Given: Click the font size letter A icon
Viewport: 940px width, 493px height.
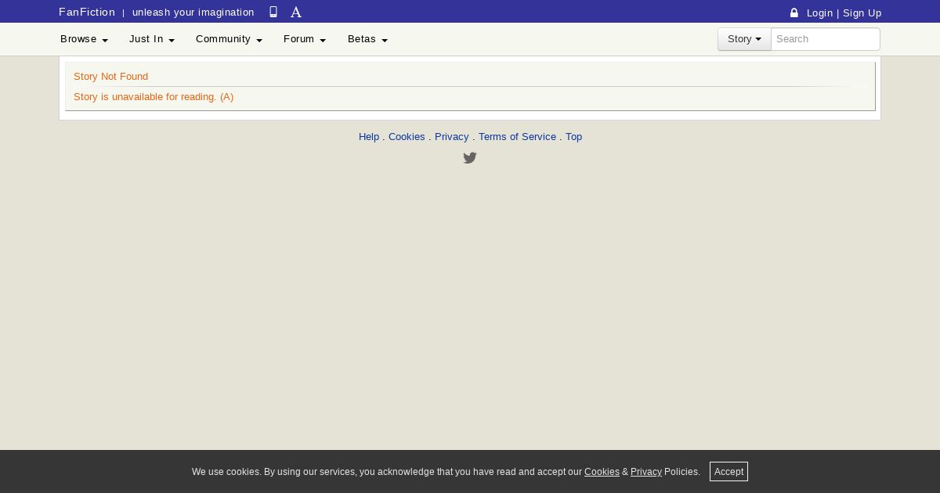Looking at the screenshot, I should pos(296,12).
